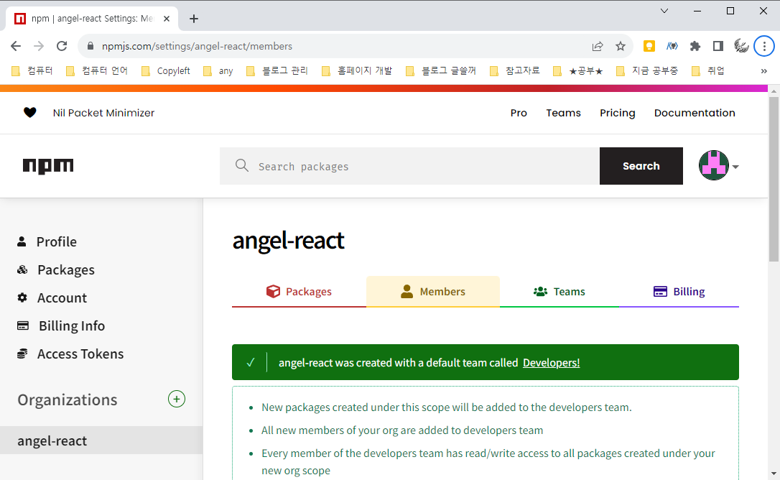Viewport: 780px width, 480px height.
Task: Open Access Tokens in sidebar
Action: (x=70, y=354)
